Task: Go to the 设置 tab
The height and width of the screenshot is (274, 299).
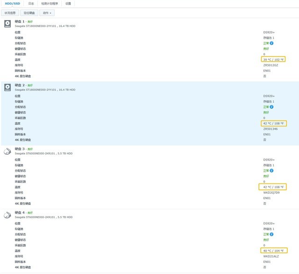Action: click(68, 3)
